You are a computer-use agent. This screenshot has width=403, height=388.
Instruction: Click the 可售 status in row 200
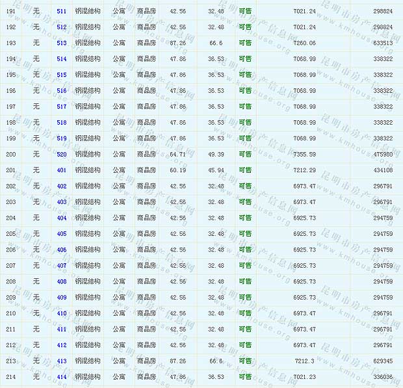coord(245,155)
